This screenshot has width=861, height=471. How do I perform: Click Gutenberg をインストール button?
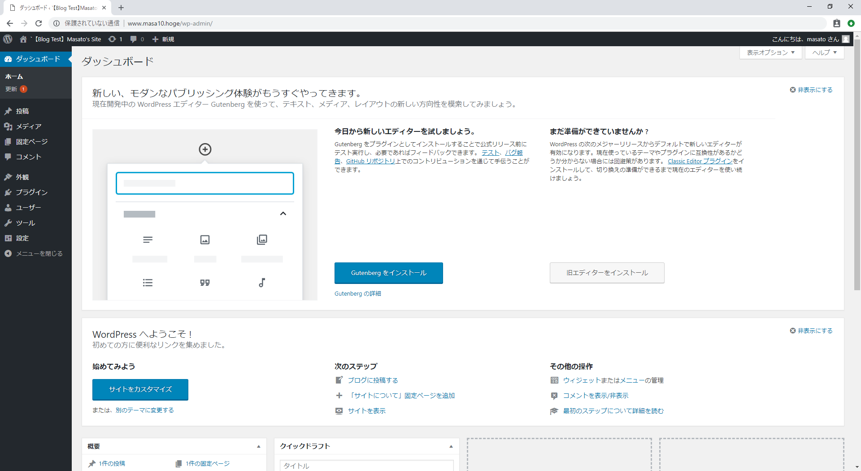[x=389, y=273]
